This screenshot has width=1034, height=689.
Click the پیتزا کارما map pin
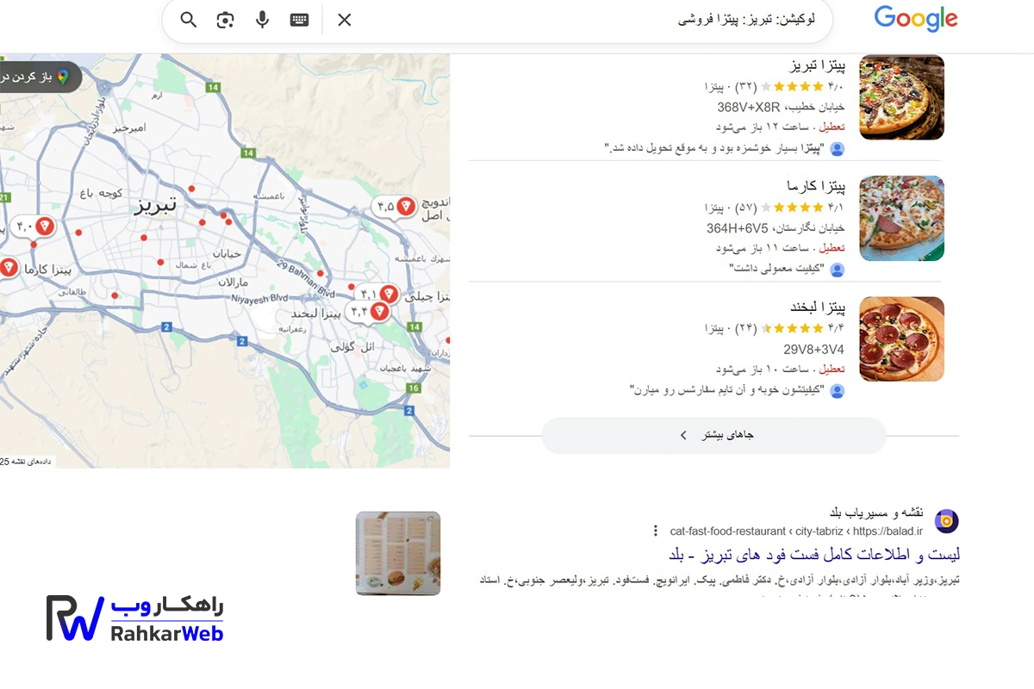tap(8, 268)
